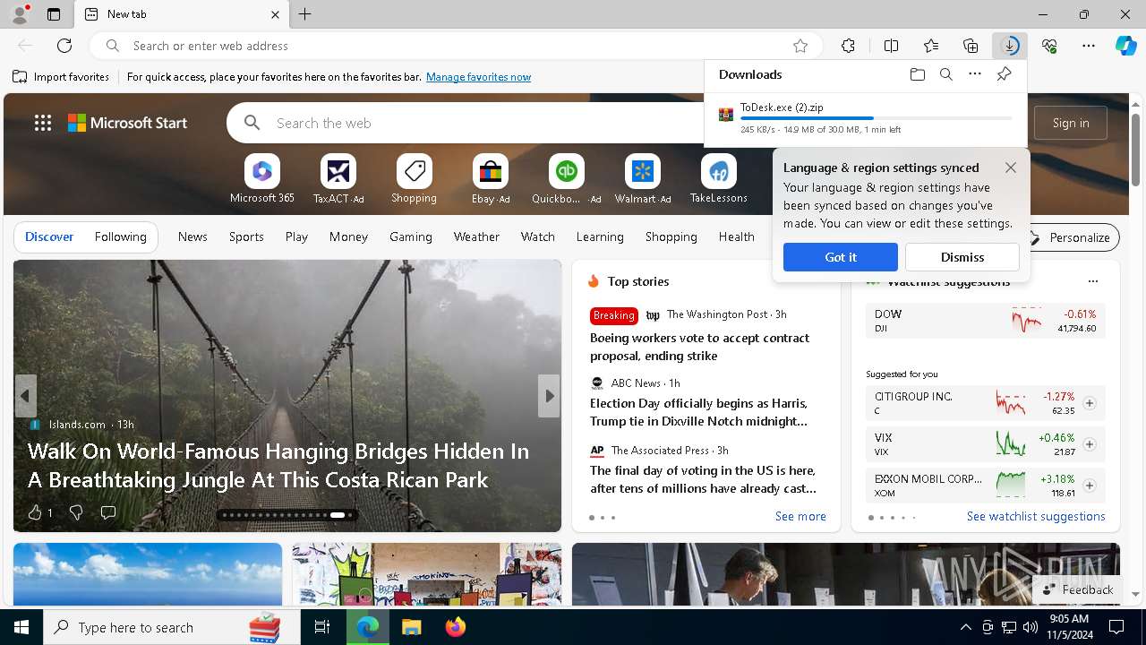This screenshot has width=1146, height=645.
Task: Open Task View on taskbar
Action: (x=322, y=627)
